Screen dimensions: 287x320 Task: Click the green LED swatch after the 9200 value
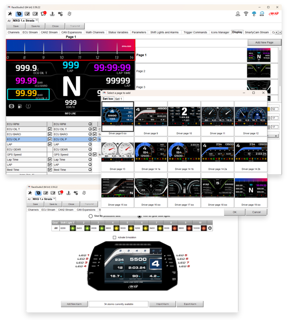(x=73, y=228)
